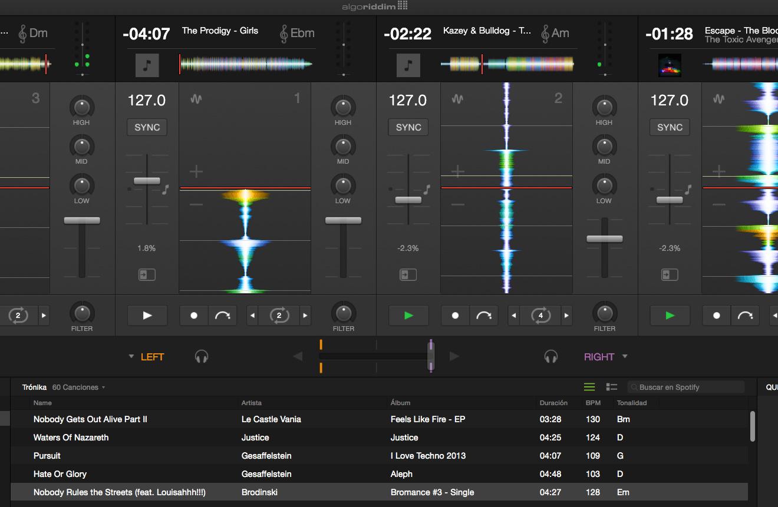778x507 pixels.
Task: Open the LEFT crossfader assignment dropdown
Action: pyautogui.click(x=146, y=357)
